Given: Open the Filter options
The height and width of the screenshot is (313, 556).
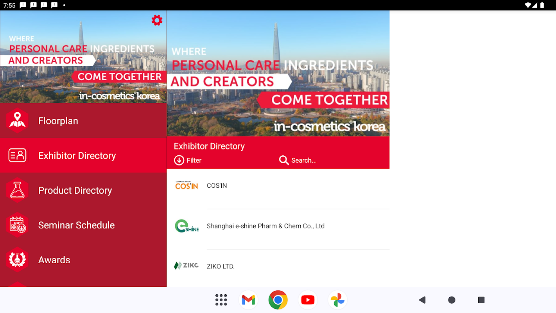Looking at the screenshot, I should (x=188, y=160).
